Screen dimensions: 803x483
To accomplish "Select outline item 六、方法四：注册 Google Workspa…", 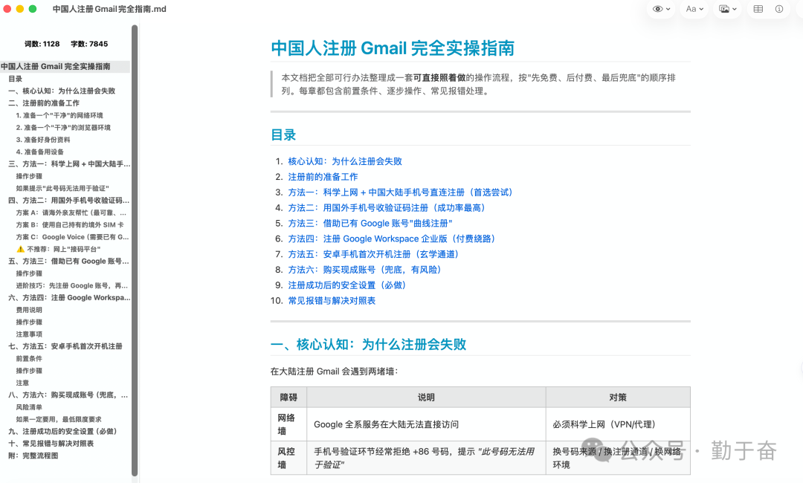I will point(70,298).
